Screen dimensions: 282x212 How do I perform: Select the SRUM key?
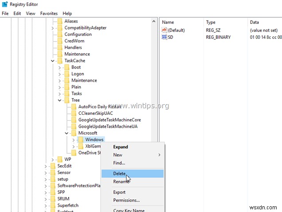click(x=63, y=199)
